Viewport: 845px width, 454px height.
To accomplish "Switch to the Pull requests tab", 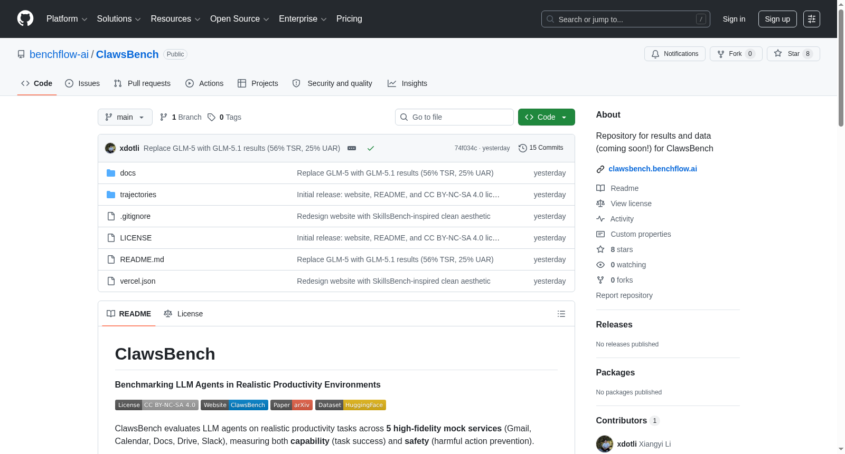I will point(142,83).
